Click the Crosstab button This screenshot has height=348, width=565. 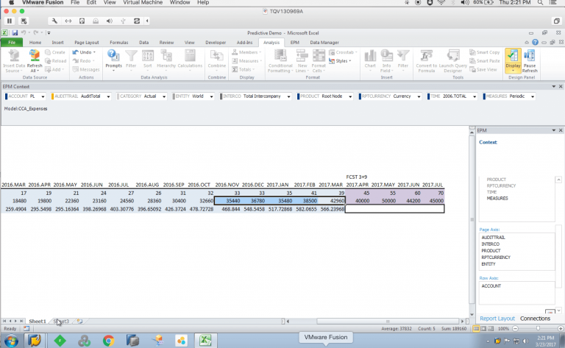click(343, 52)
